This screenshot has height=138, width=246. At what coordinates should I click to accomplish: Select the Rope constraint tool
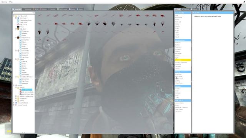click(x=177, y=31)
